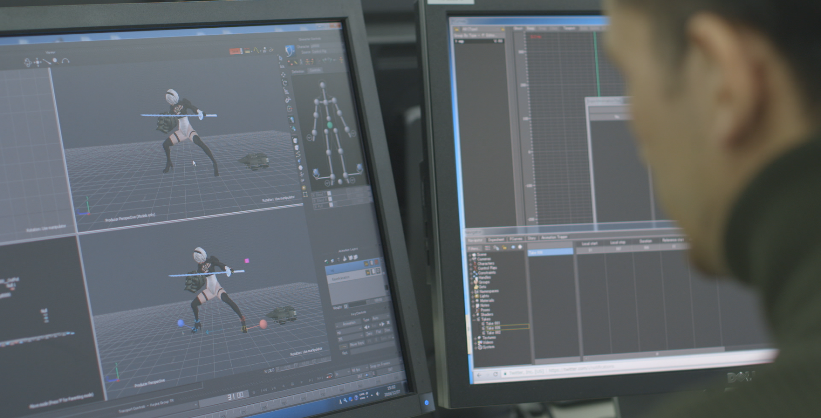Click the Flat tangent button
Viewport: 821px width, 418px height.
pyautogui.click(x=379, y=332)
